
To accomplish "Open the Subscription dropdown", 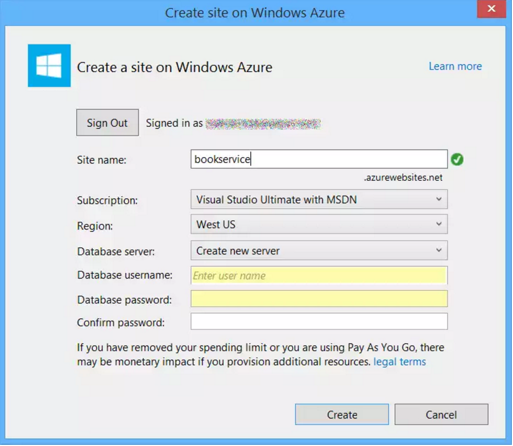I will (319, 199).
